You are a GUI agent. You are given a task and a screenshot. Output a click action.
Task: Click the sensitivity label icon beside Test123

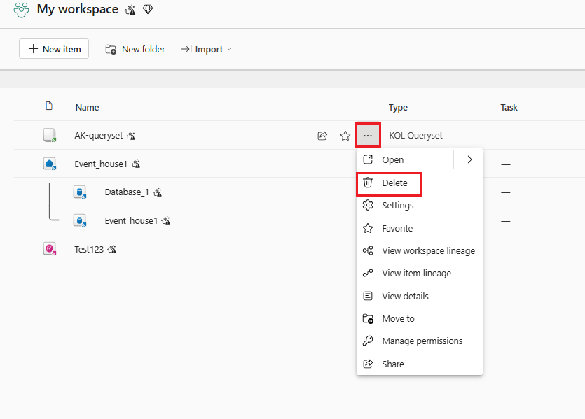112,249
